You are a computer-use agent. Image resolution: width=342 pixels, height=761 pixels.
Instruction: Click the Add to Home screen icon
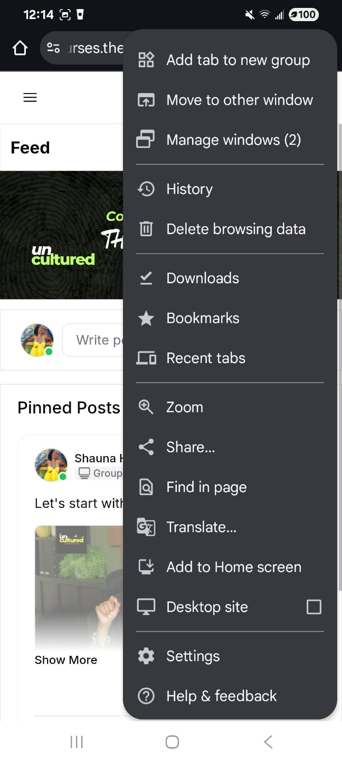tap(146, 567)
